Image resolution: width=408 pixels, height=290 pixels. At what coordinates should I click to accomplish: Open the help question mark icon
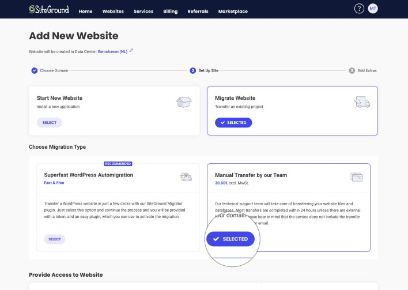point(359,9)
